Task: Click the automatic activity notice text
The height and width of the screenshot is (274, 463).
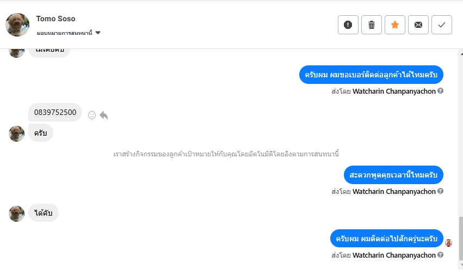Action: click(226, 154)
